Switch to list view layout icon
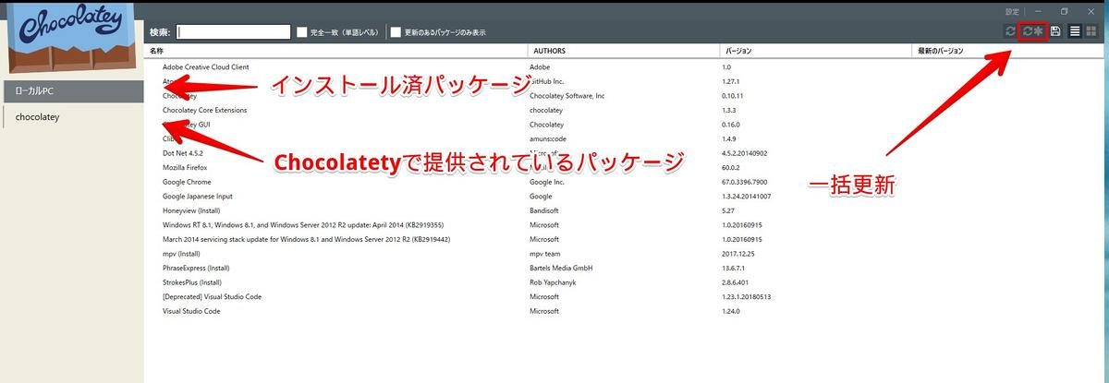The width and height of the screenshot is (1109, 383). click(x=1075, y=31)
